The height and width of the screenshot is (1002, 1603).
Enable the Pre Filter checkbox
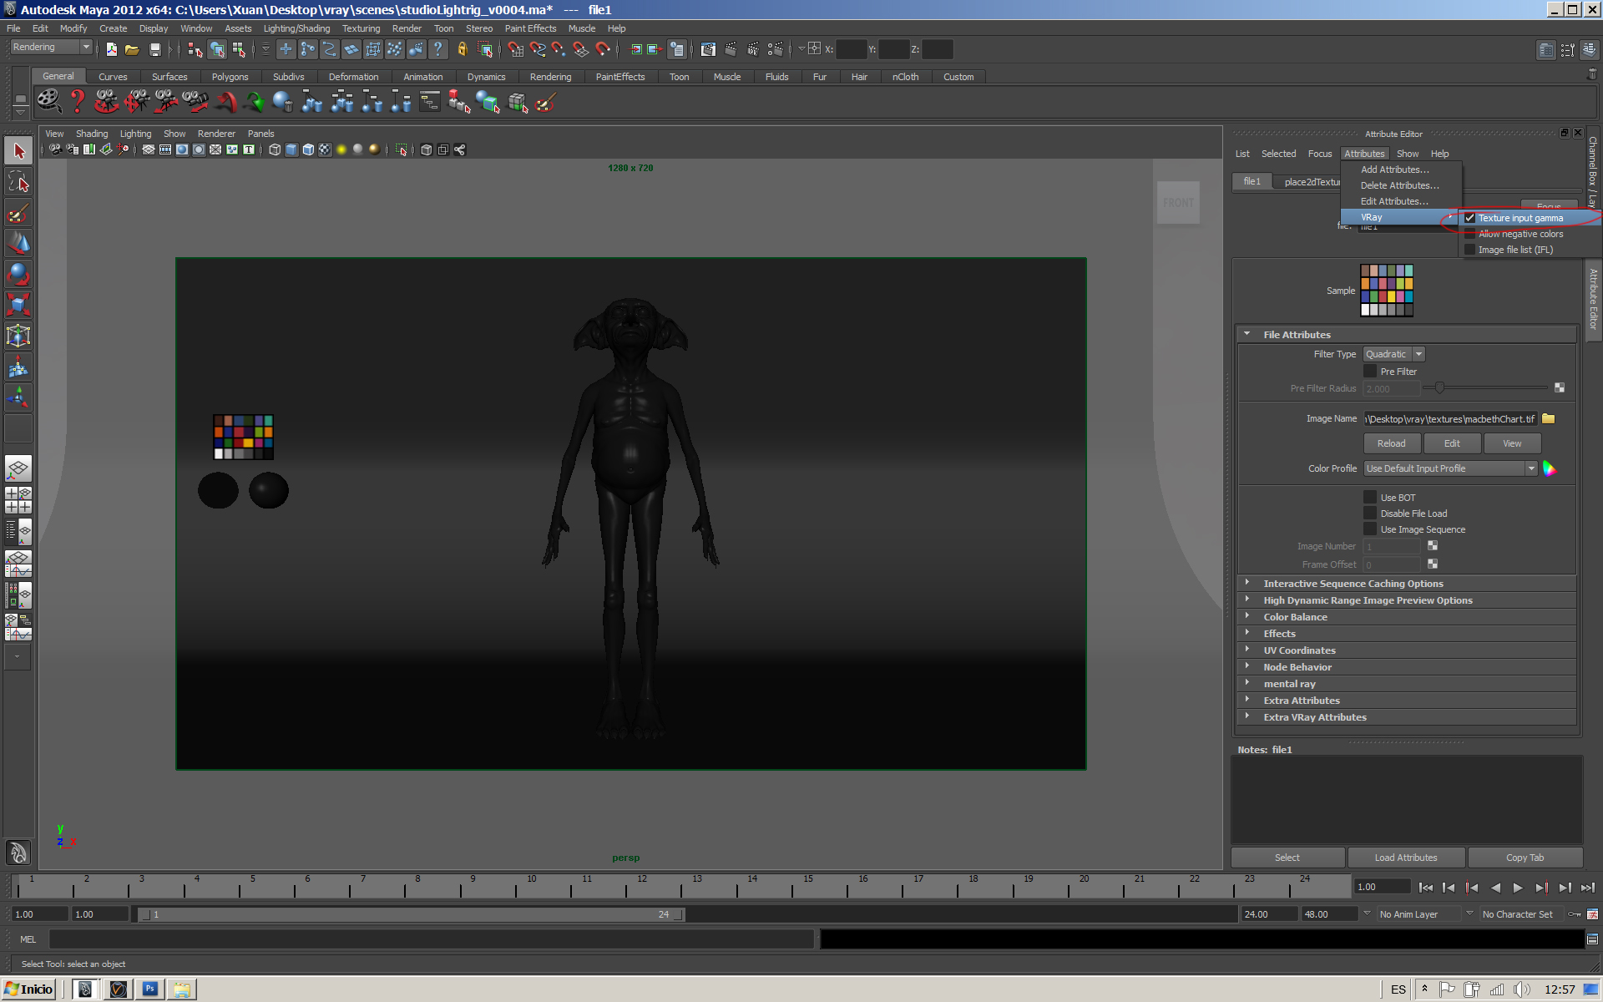point(1370,372)
